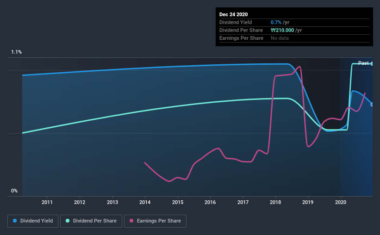Click the 0% y-axis label
380x235 pixels.
coord(14,191)
